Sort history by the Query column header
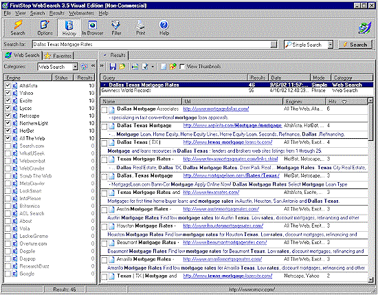 tap(174, 78)
